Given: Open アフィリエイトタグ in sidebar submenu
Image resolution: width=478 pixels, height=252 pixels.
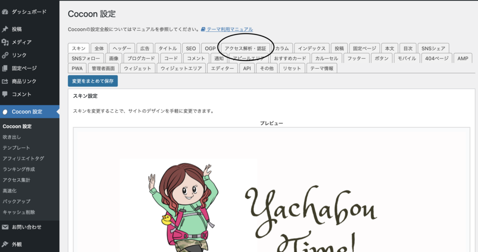Looking at the screenshot, I should point(23,159).
